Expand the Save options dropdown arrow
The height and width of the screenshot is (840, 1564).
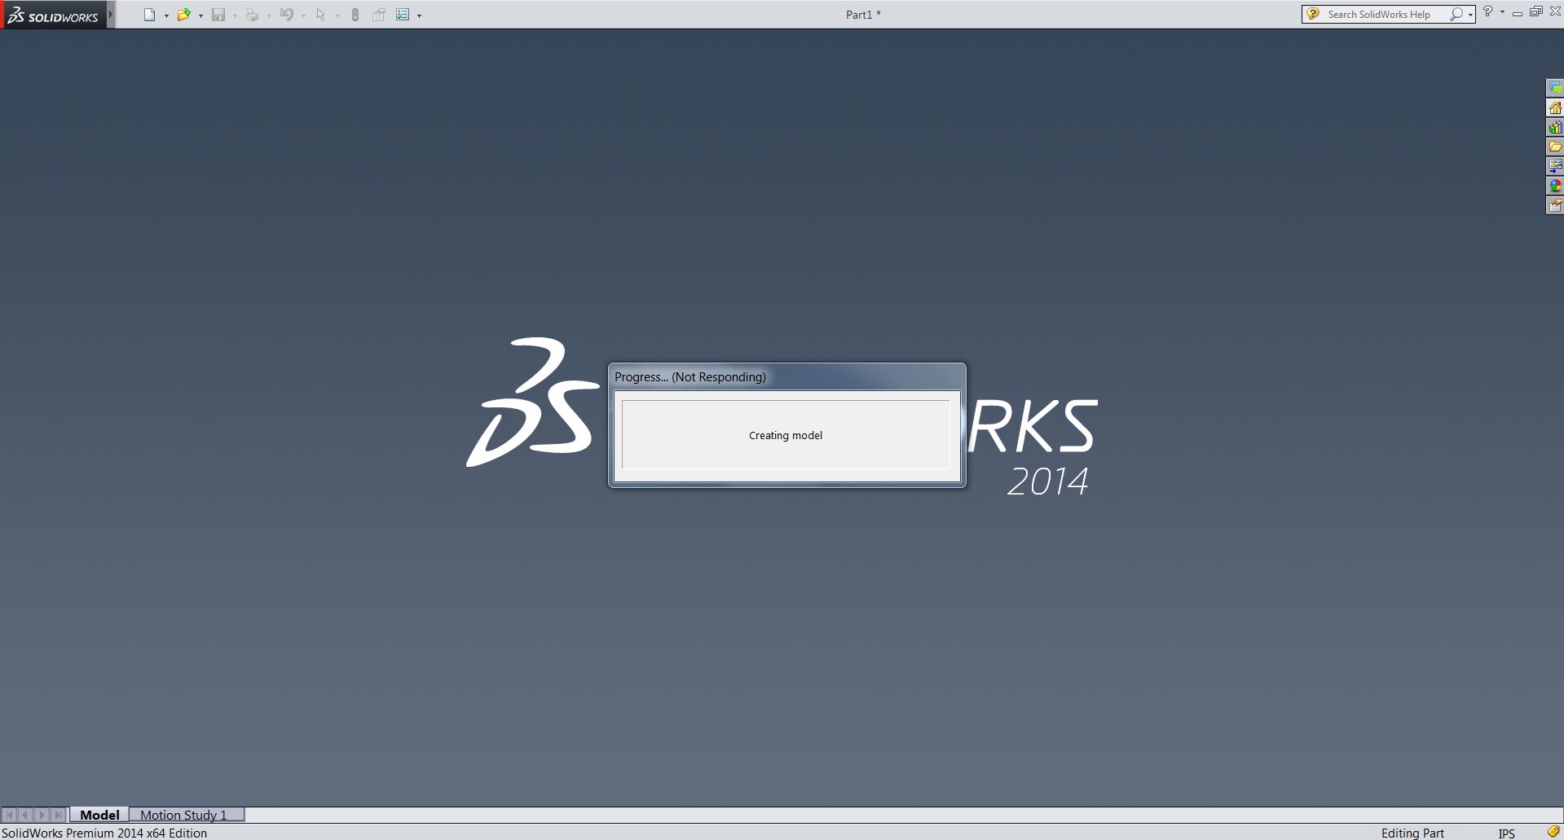234,15
